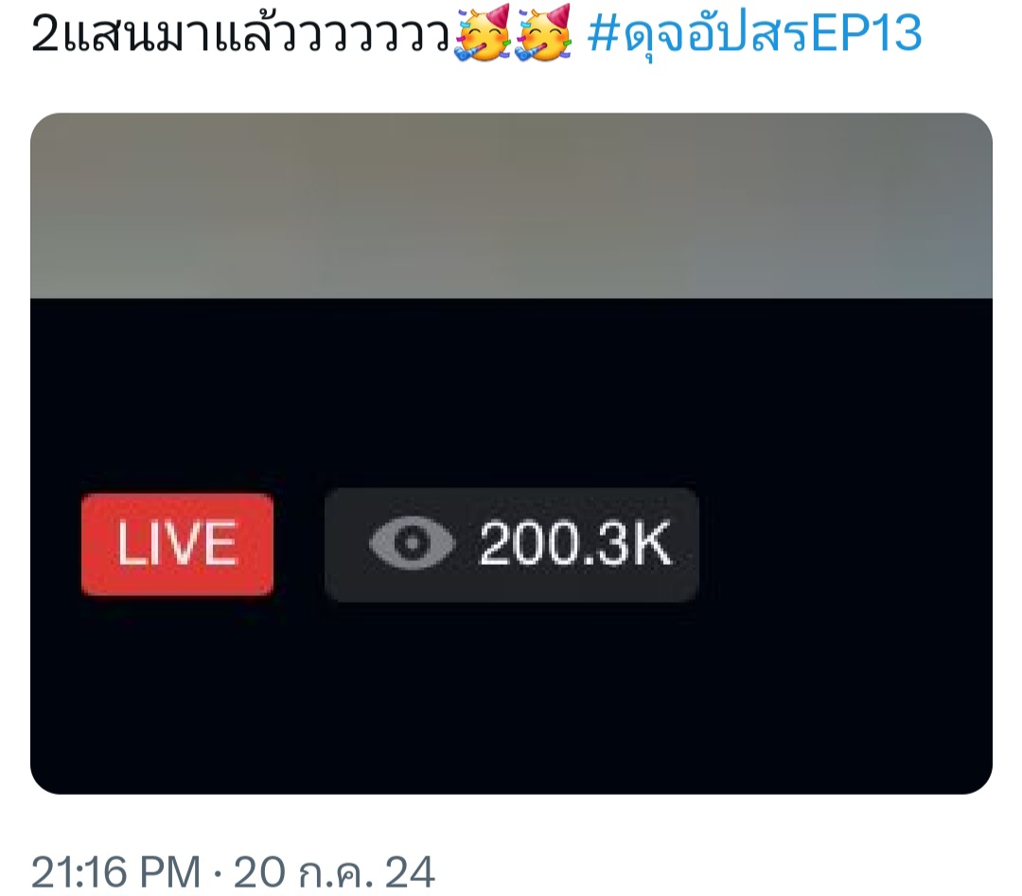Click the black area below viewer count
Viewport: 1022px width, 896px height.
[511, 697]
